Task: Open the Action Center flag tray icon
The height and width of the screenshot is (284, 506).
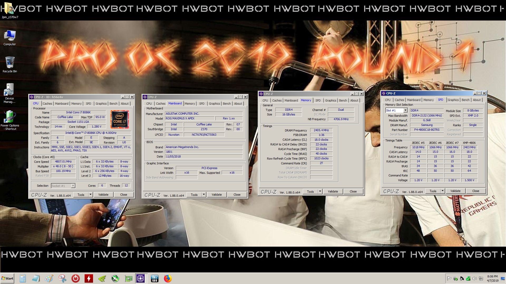Action: click(449, 278)
